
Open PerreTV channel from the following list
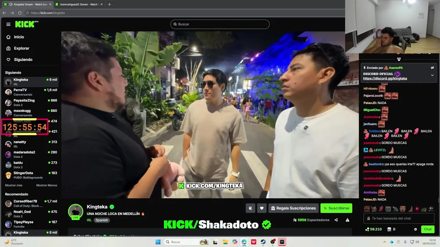coord(31,92)
